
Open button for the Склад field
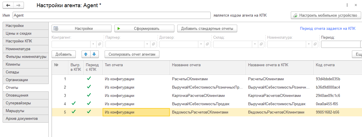[x=261, y=44]
